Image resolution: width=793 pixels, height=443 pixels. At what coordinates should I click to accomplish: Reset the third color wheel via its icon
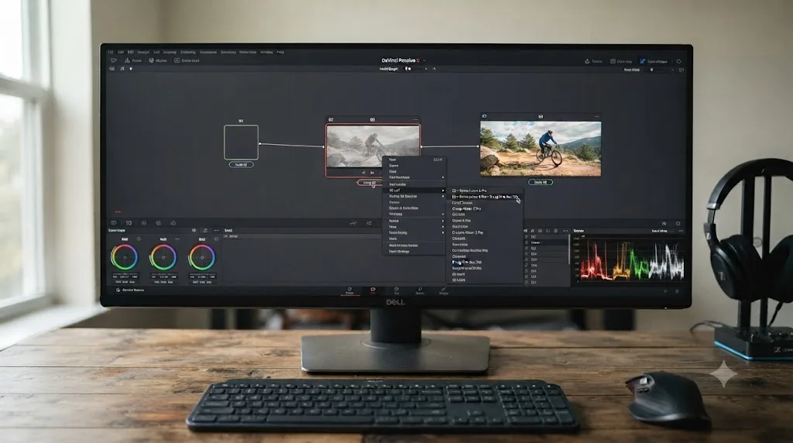click(x=216, y=239)
